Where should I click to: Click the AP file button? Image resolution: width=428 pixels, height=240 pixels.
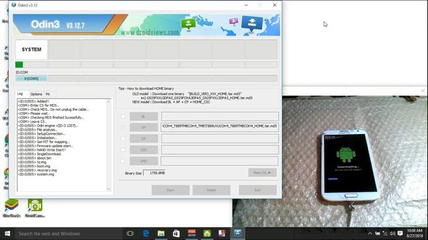click(144, 127)
